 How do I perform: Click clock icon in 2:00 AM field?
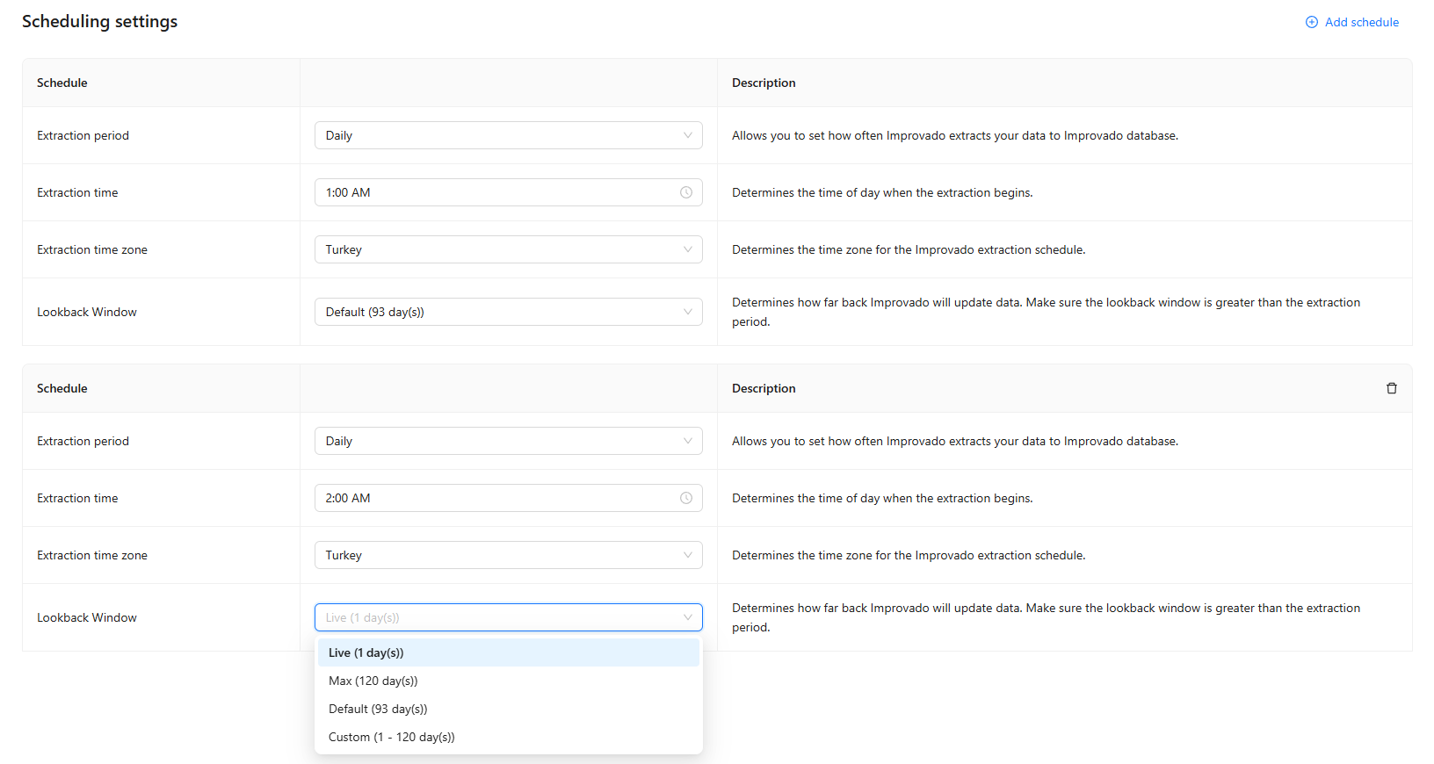(686, 498)
